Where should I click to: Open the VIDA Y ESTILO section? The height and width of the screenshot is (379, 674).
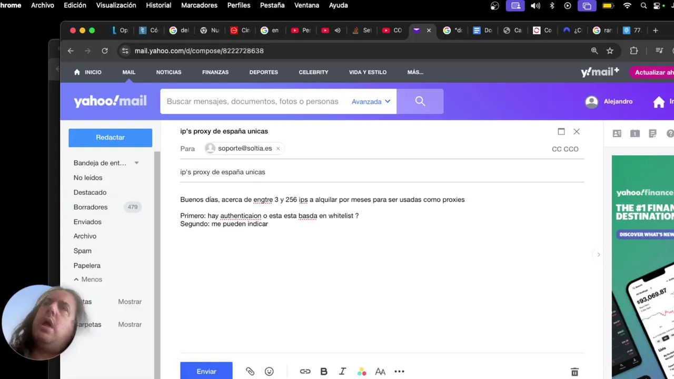368,72
